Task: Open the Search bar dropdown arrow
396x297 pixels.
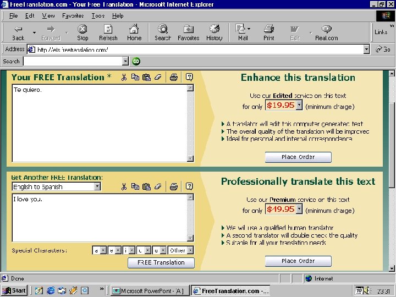Action: pyautogui.click(x=125, y=61)
